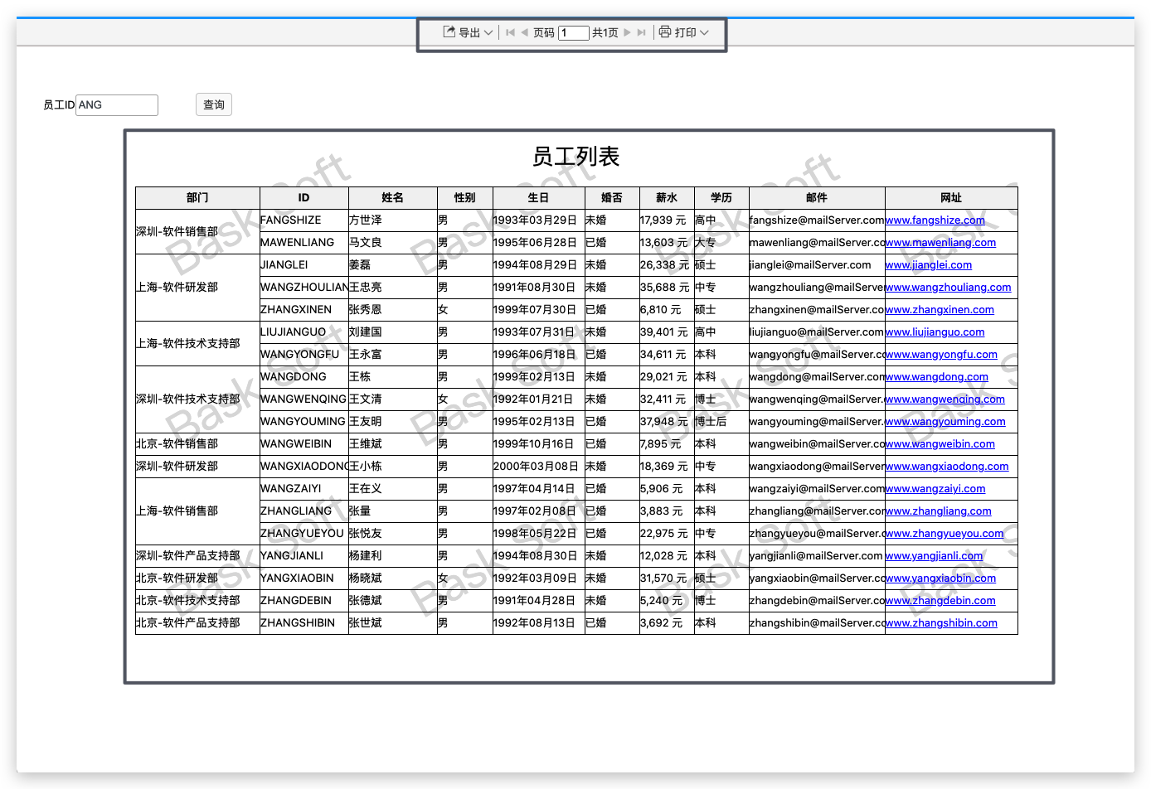Open the www.zhangyueyou.com link
The width and height of the screenshot is (1151, 789).
(x=945, y=534)
